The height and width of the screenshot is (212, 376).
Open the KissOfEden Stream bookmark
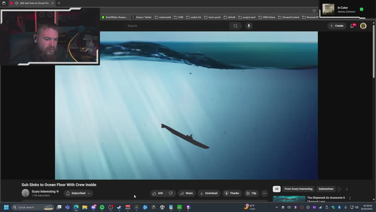[114, 17]
